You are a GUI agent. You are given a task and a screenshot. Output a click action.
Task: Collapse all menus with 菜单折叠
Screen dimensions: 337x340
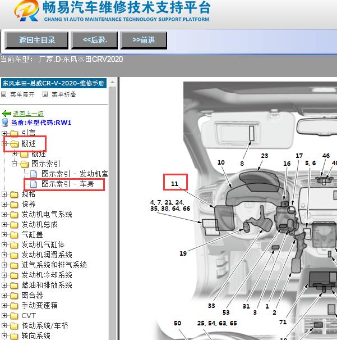pyautogui.click(x=63, y=94)
